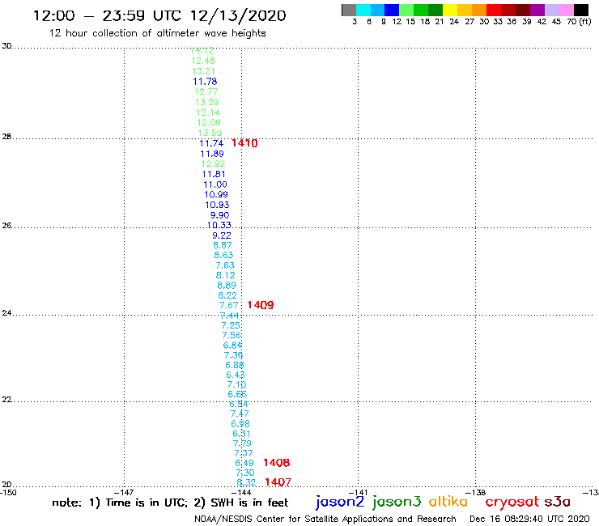Screen dimensions: 599x526
Task: Click the "8.32" reading beside marker 1407
Action: pyautogui.click(x=246, y=482)
